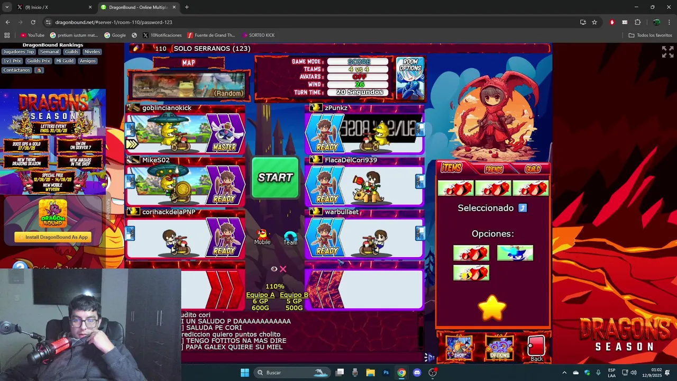The width and height of the screenshot is (677, 381).
Task: Click corihackdelaPNP player name
Action: point(169,212)
